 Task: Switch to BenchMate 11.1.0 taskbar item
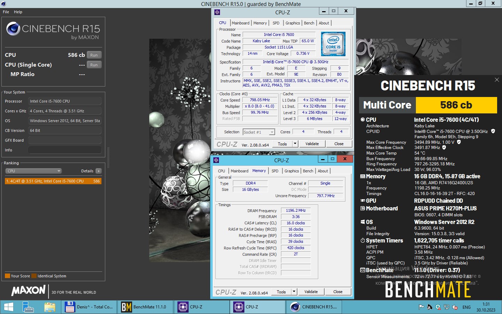145,307
